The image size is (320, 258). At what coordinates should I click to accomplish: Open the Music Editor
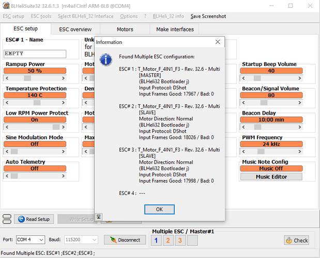(x=271, y=176)
